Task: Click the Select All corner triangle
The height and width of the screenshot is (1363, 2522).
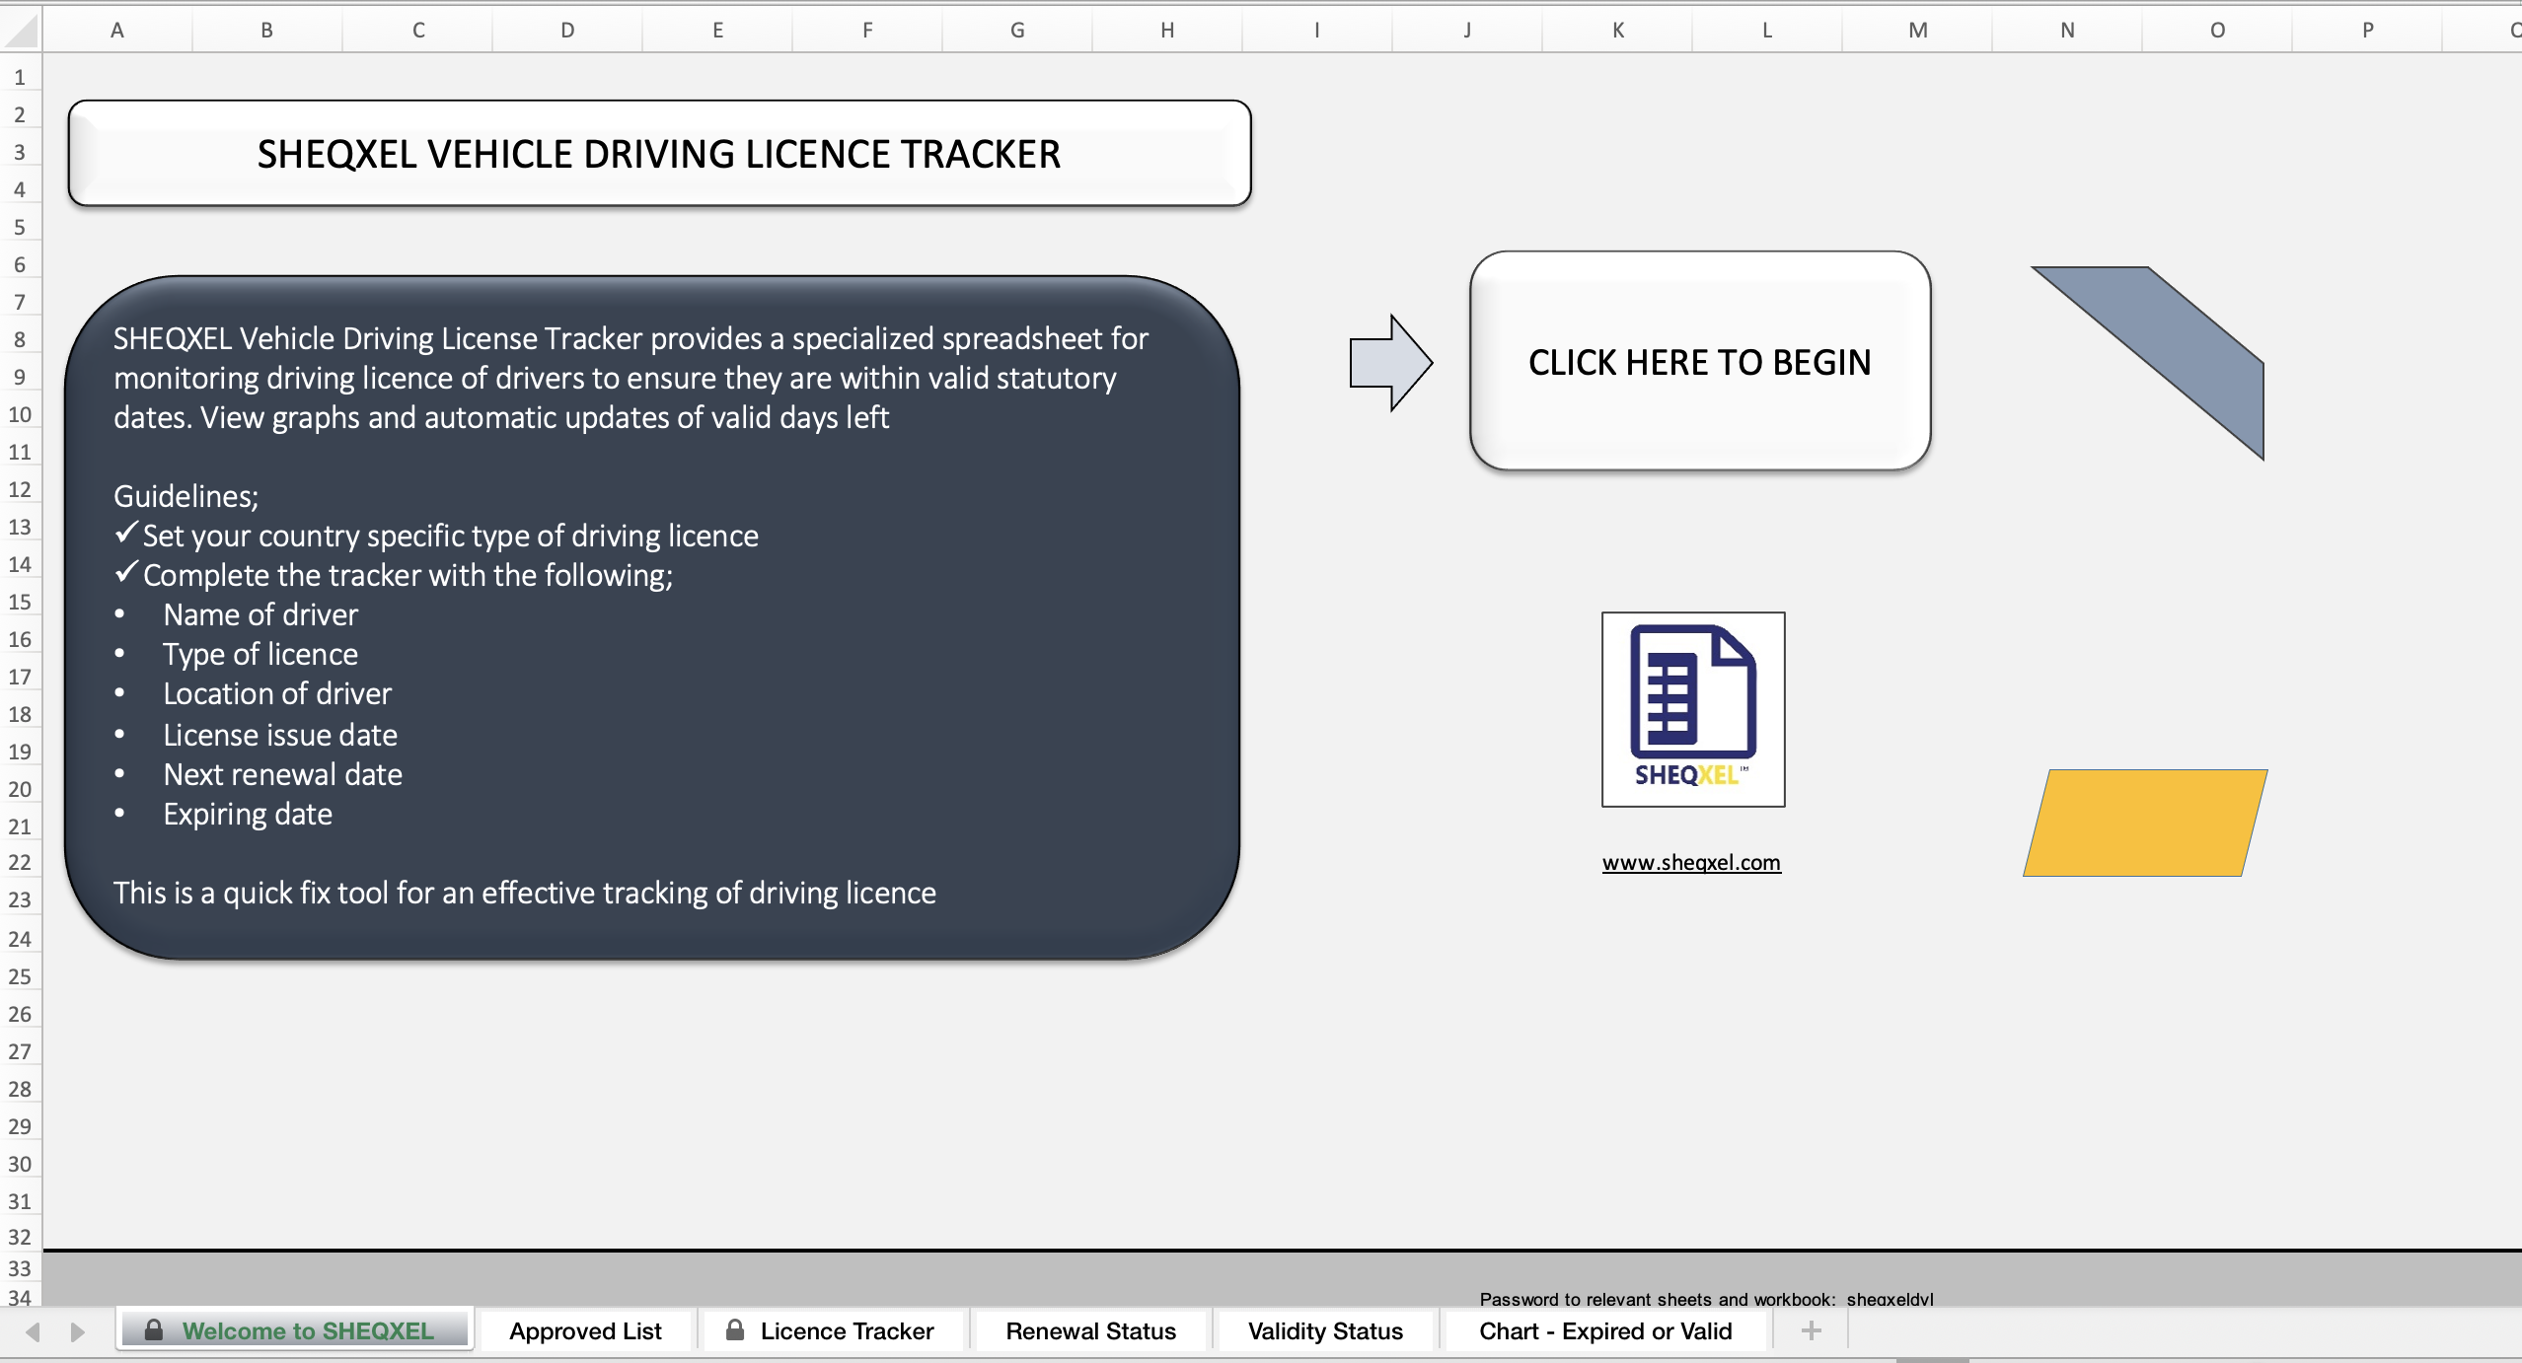Action: (x=21, y=30)
